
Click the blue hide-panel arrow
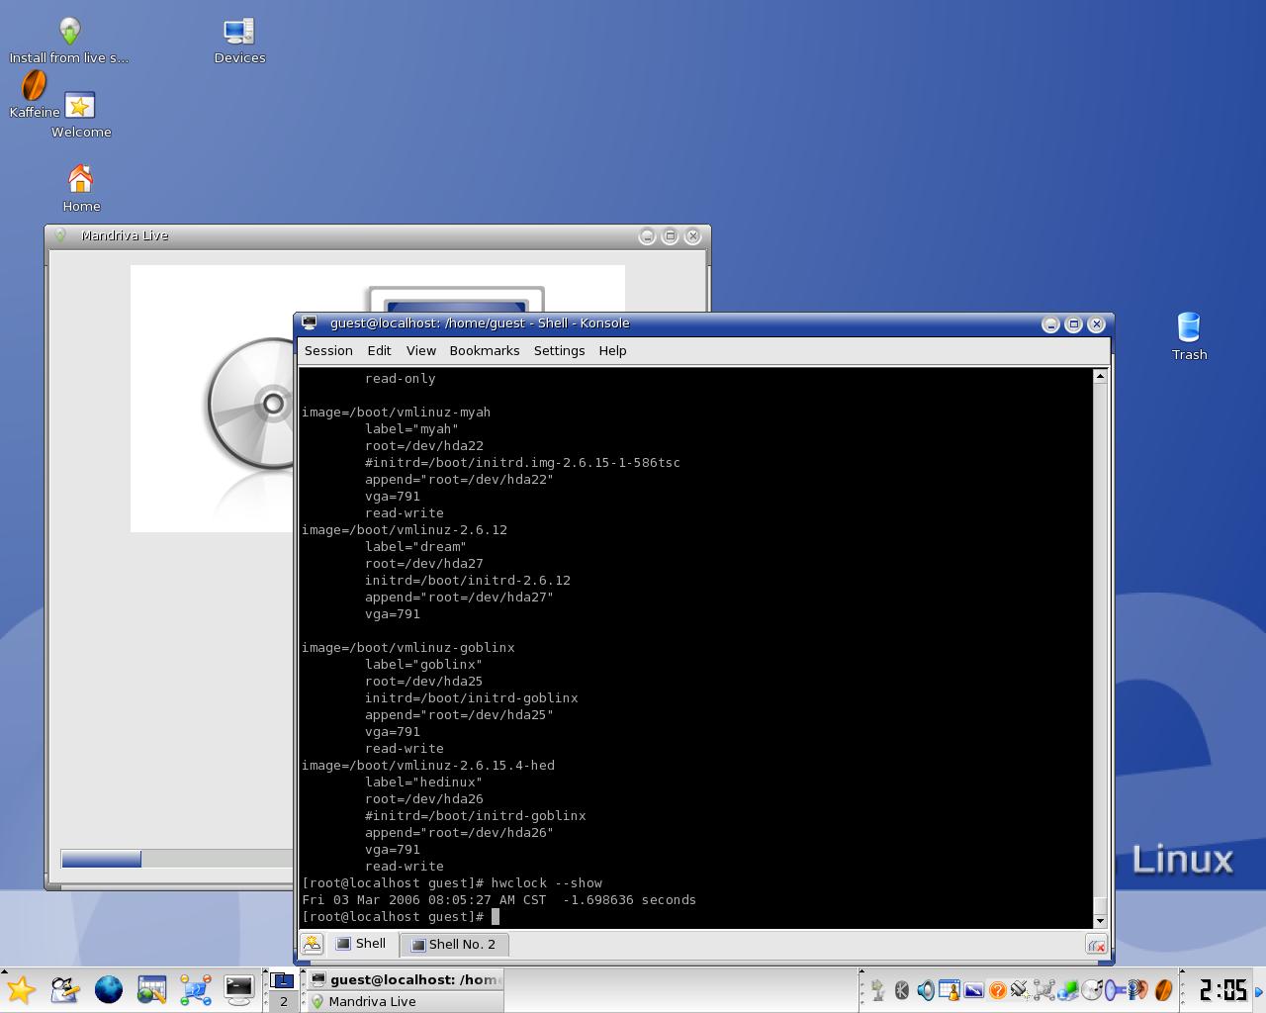point(1259,991)
